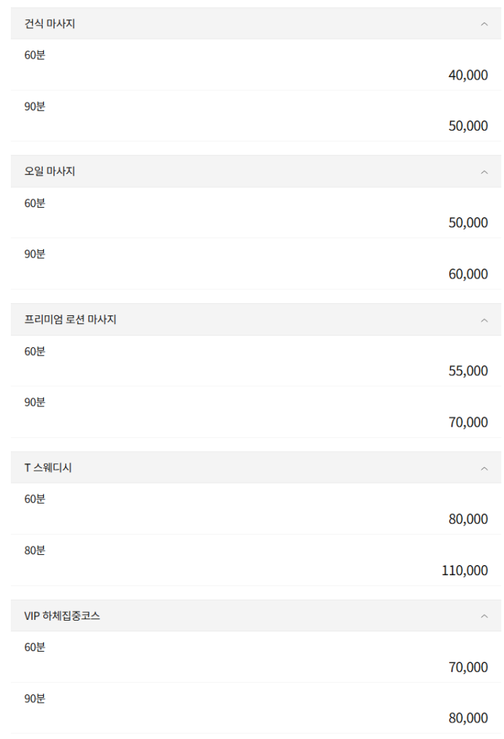
Task: Select the 60분 건식 마사지 option
Action: coord(252,64)
